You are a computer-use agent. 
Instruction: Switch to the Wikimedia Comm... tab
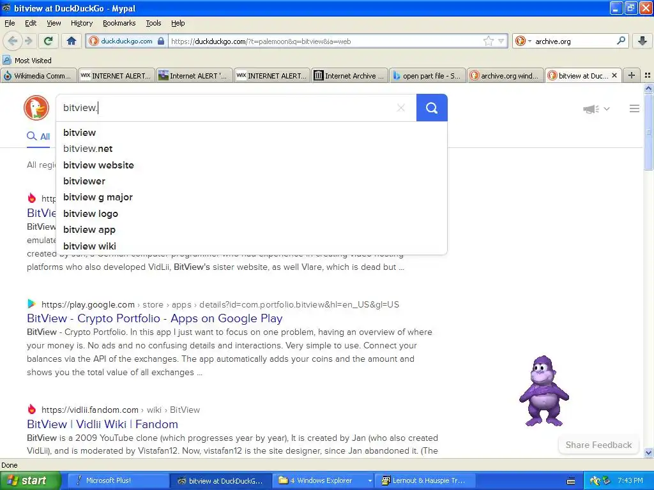(x=39, y=76)
